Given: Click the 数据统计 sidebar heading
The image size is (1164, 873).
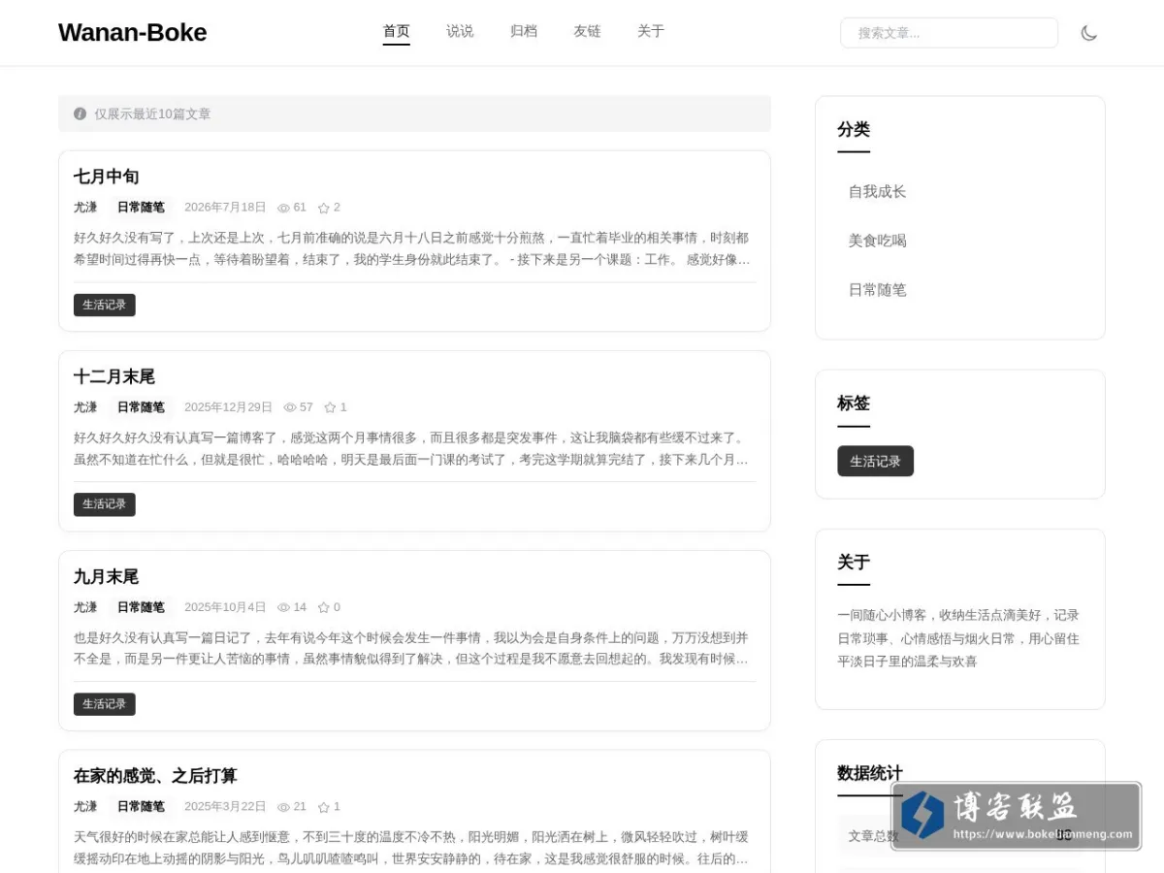Looking at the screenshot, I should click(870, 773).
